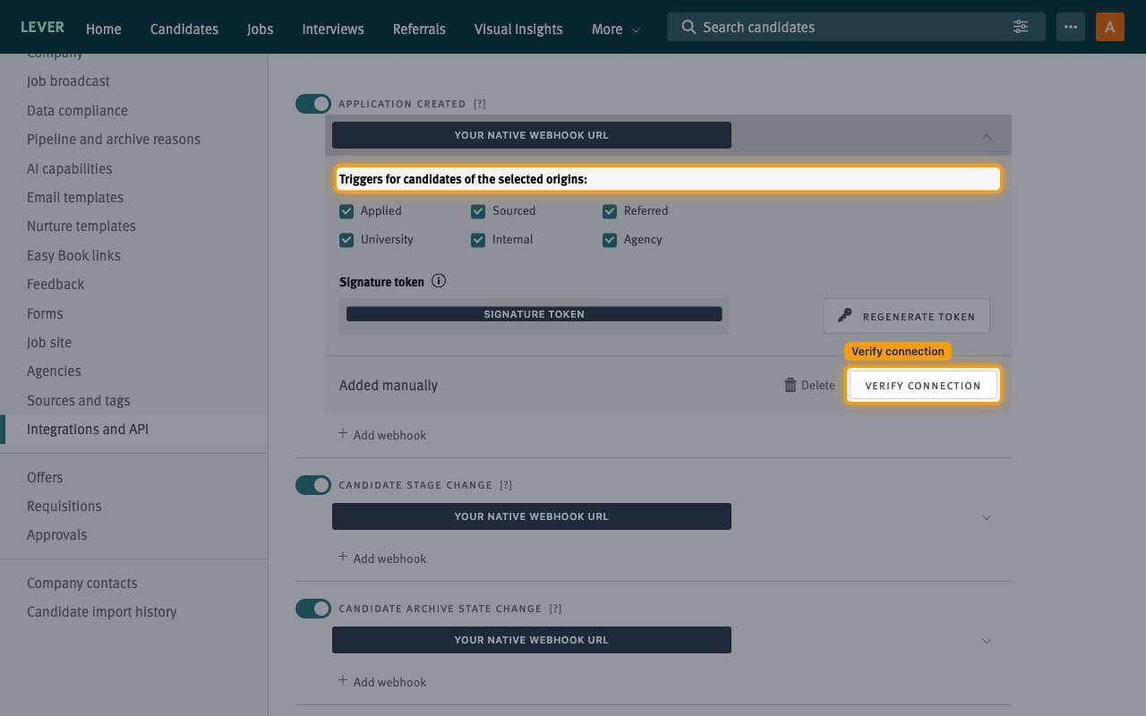Select Pipeline and archive reasons in sidebar

tap(114, 139)
